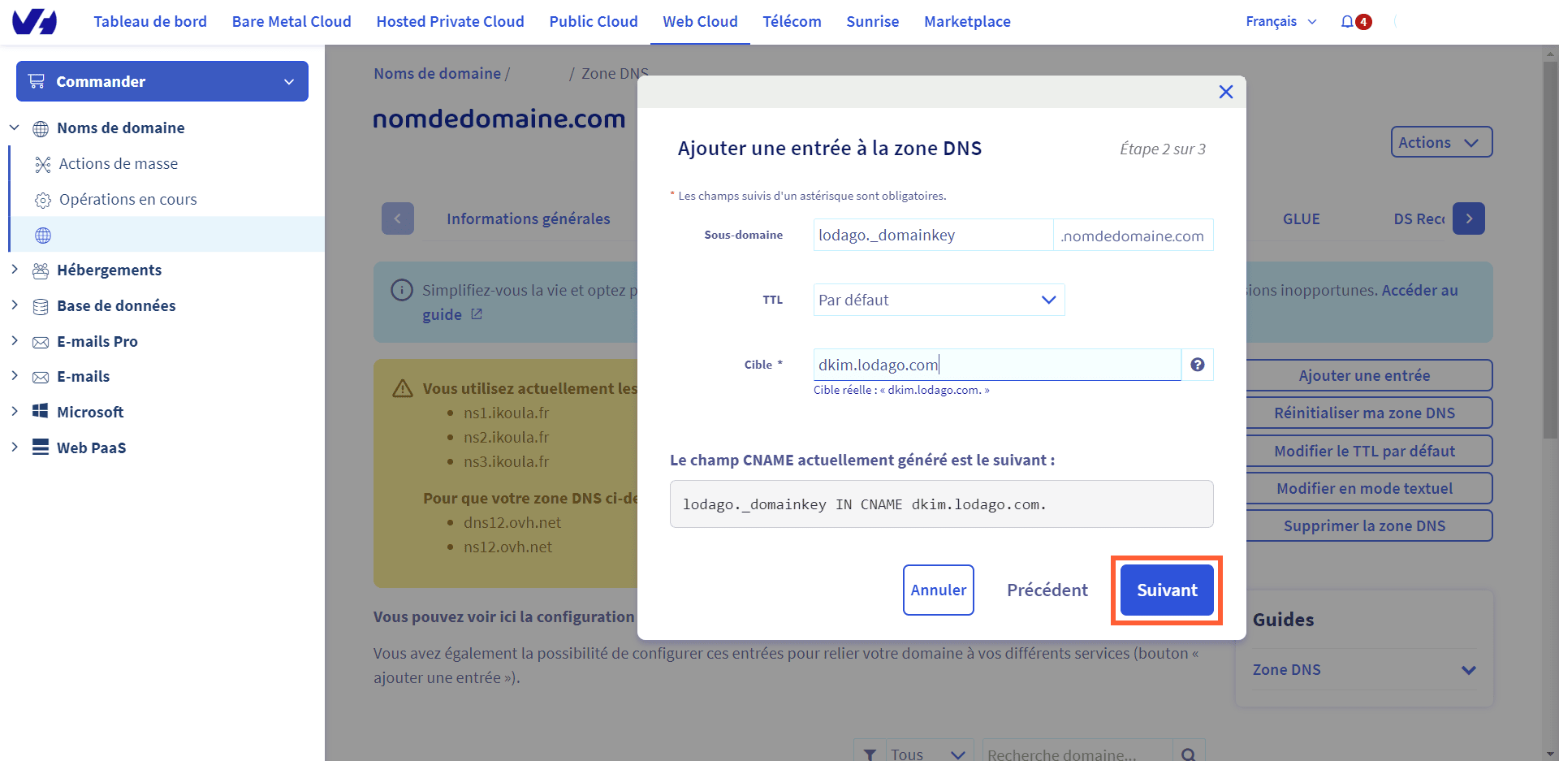Screen dimensions: 1559x761
Task: Click the Hébergements icon
Action: pyautogui.click(x=41, y=270)
